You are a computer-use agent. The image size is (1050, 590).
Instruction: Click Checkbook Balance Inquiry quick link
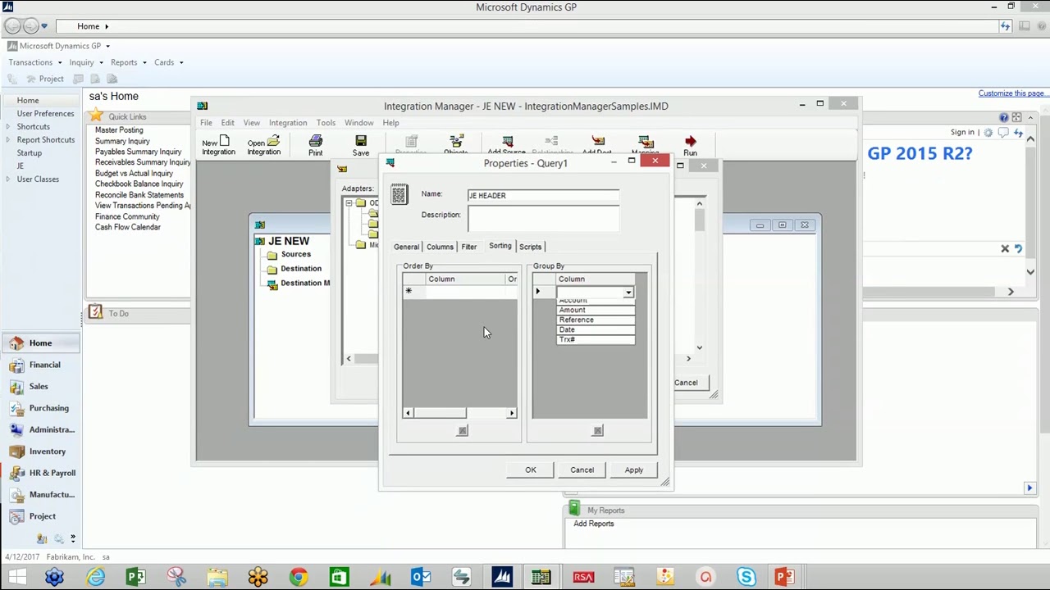click(139, 184)
